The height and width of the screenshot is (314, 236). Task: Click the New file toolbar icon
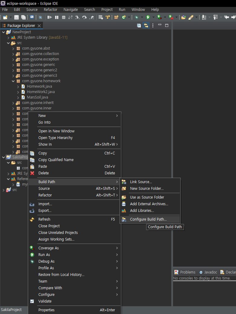tap(5, 18)
